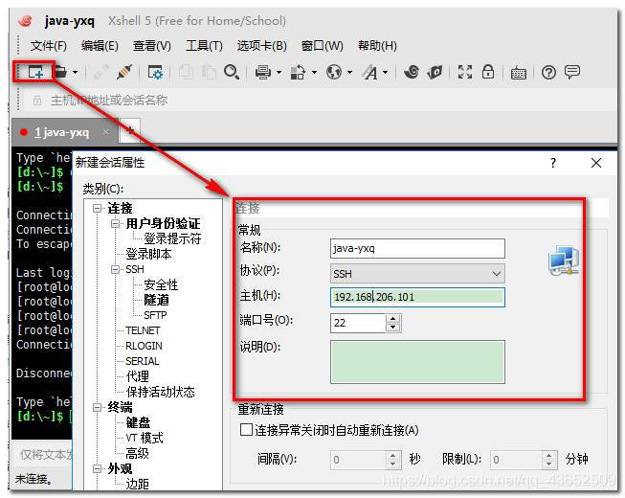This screenshot has width=625, height=498.
Task: Collapse the SSH tree node
Action: click(115, 269)
